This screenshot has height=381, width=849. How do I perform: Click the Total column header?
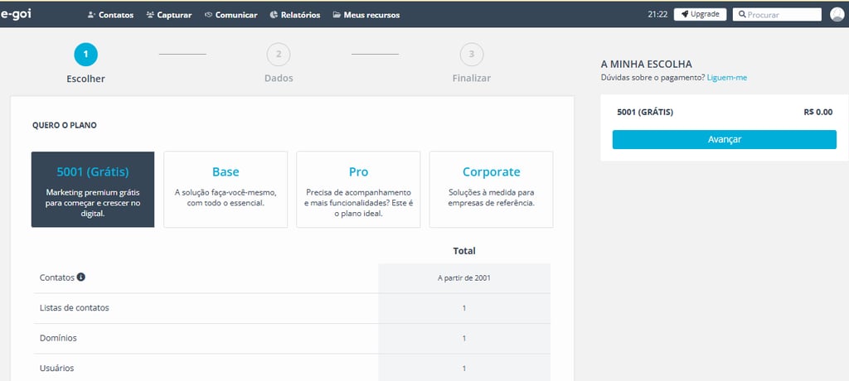[464, 251]
